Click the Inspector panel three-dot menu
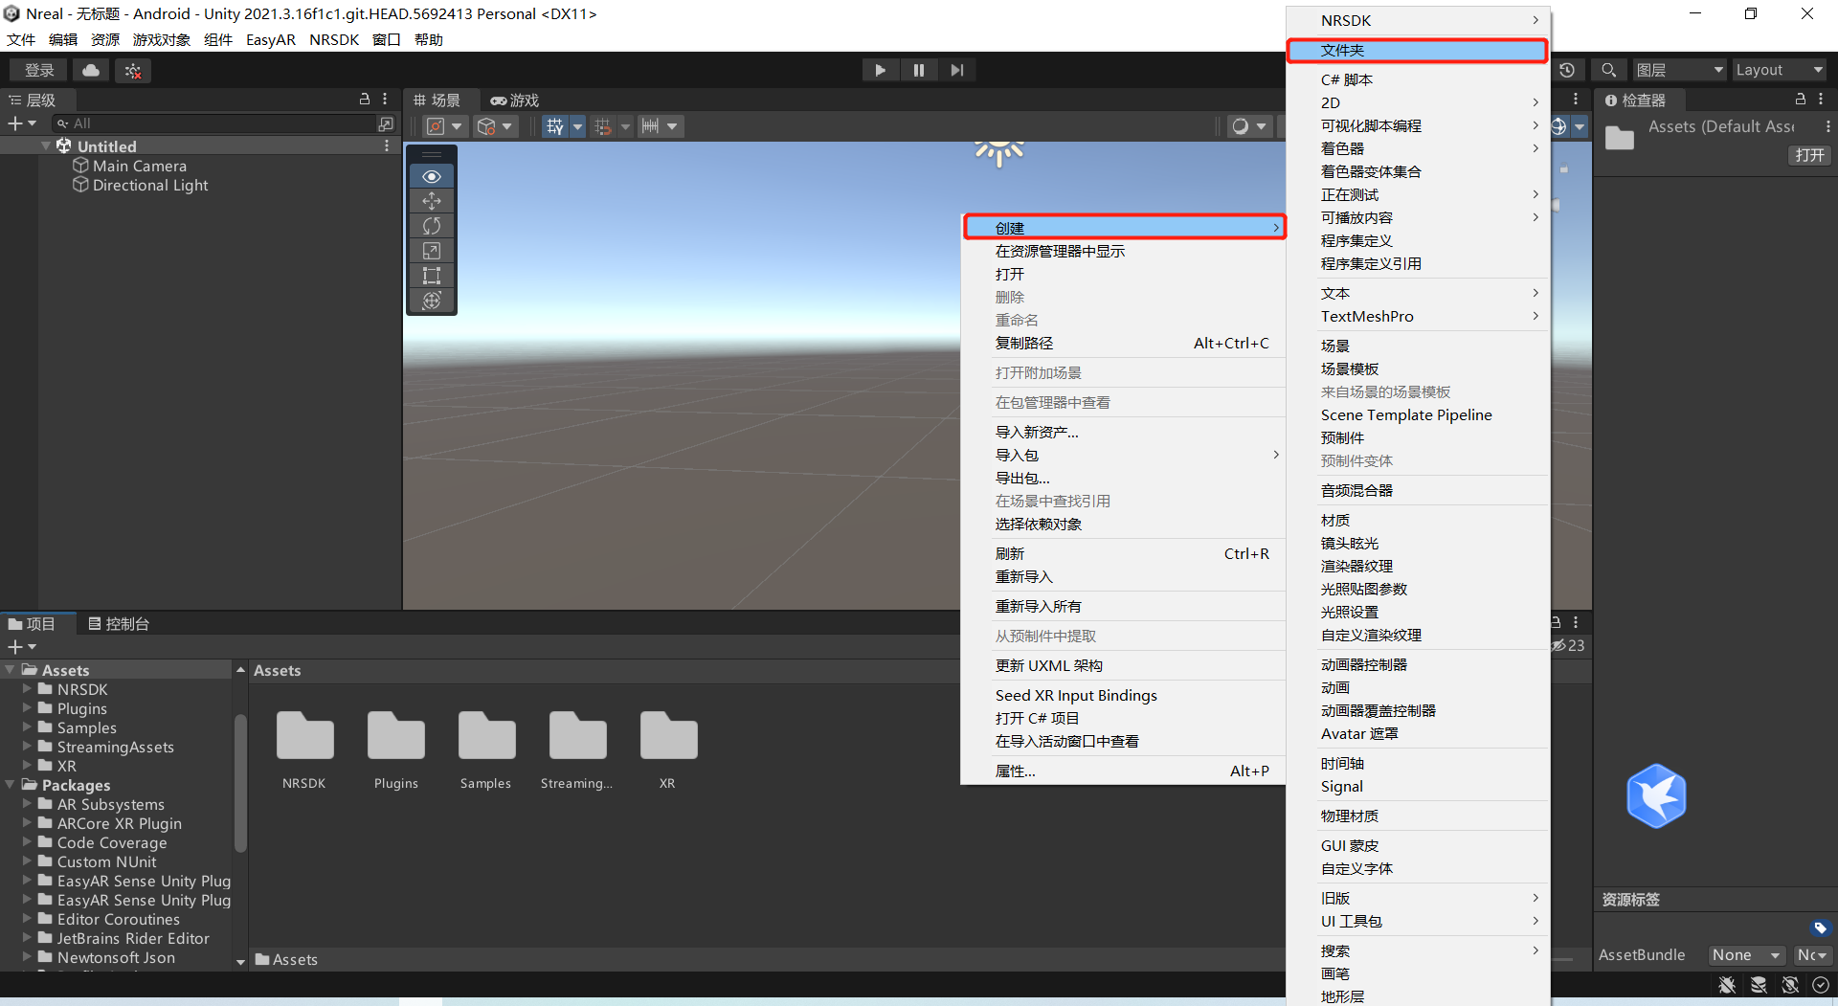This screenshot has height=1006, width=1838. [1821, 99]
